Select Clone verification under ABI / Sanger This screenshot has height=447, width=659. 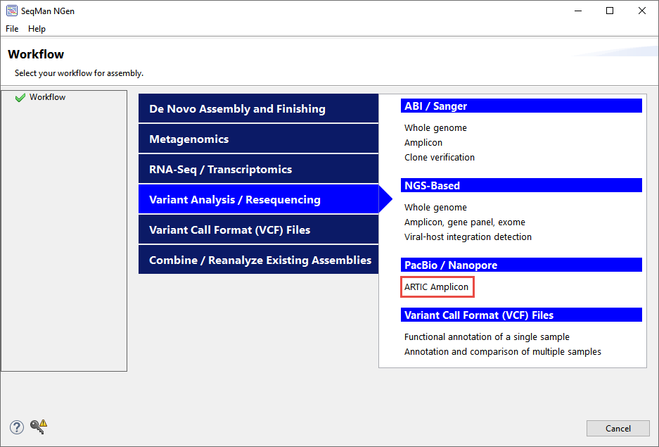(x=439, y=157)
